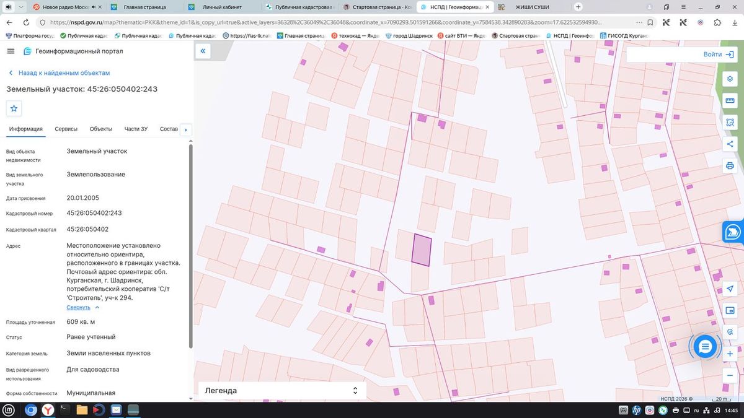This screenshot has height=418, width=744.
Task: Go back with the browser back arrow
Action: coord(9,22)
